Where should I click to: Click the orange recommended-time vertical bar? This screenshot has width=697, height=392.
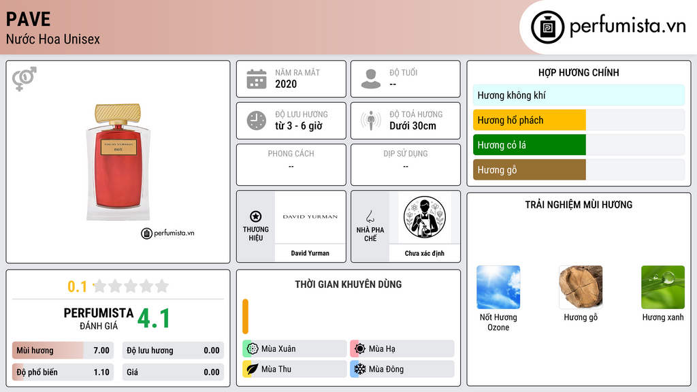pos(245,316)
